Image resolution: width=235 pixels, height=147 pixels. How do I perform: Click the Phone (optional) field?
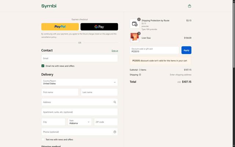click(80, 132)
